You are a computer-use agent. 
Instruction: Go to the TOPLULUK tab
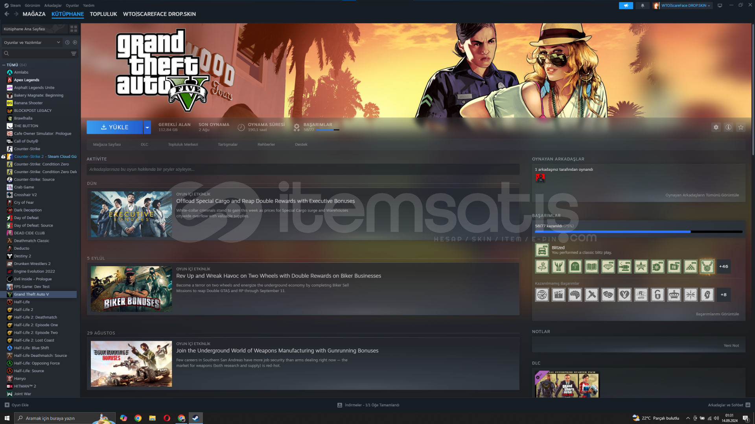pyautogui.click(x=103, y=14)
